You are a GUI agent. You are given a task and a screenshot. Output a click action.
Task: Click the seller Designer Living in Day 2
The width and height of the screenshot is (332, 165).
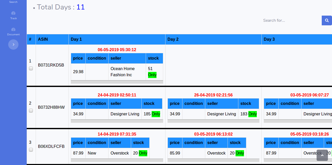(221, 114)
